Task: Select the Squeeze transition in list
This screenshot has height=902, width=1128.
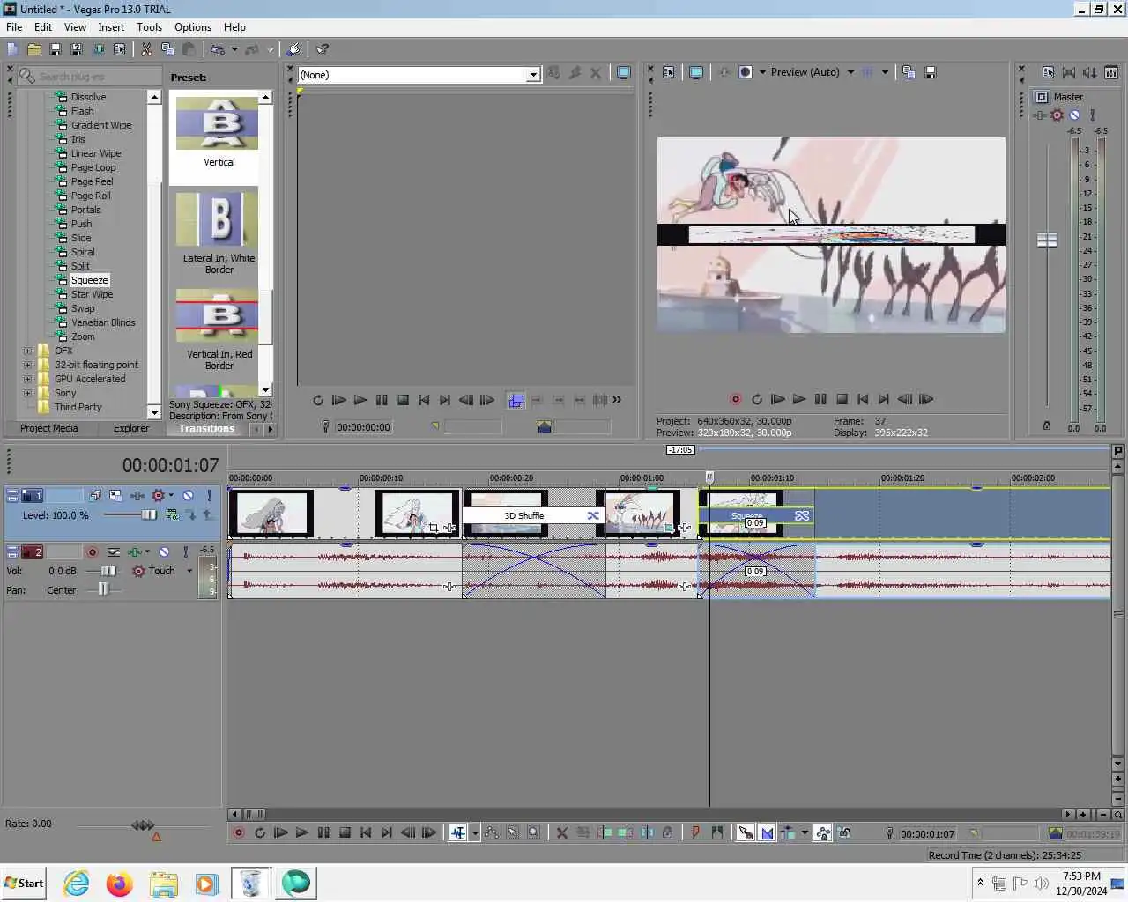Action: click(x=89, y=280)
